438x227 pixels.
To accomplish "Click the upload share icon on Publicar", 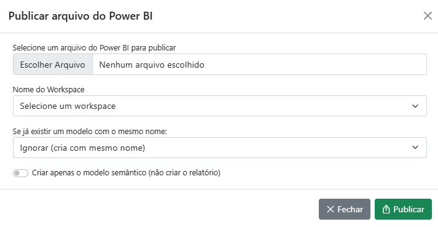I will 386,209.
